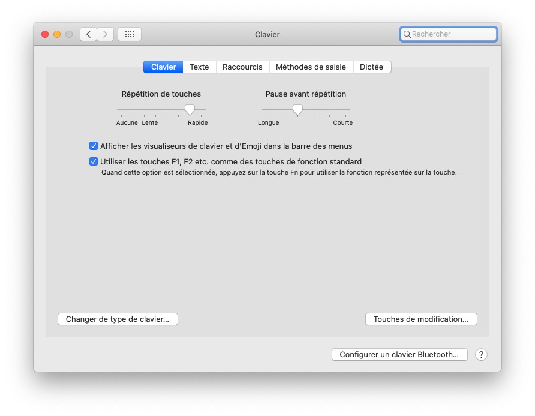Click the Aucune label under key repeat

coord(127,122)
